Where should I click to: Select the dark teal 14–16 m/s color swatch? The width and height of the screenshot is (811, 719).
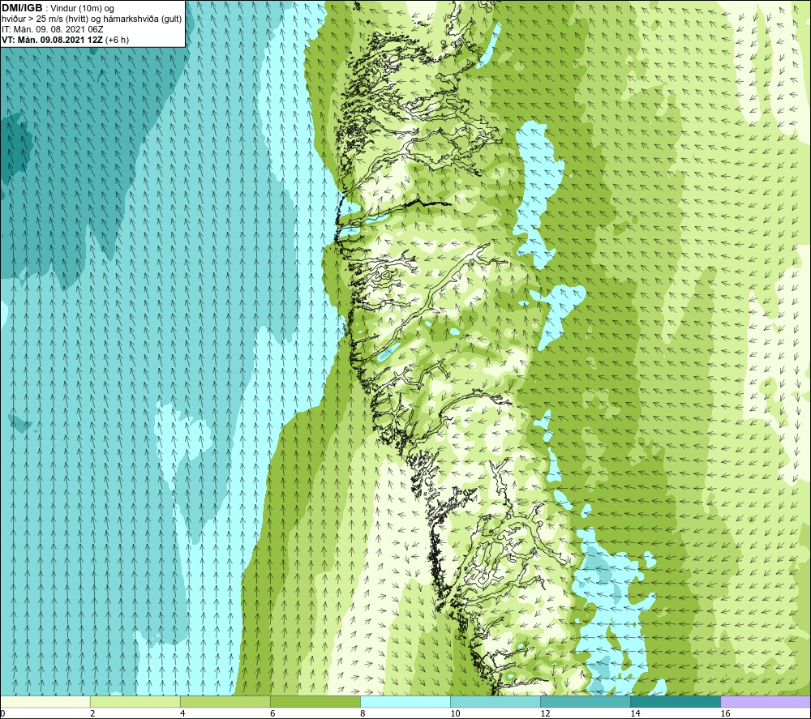click(676, 701)
